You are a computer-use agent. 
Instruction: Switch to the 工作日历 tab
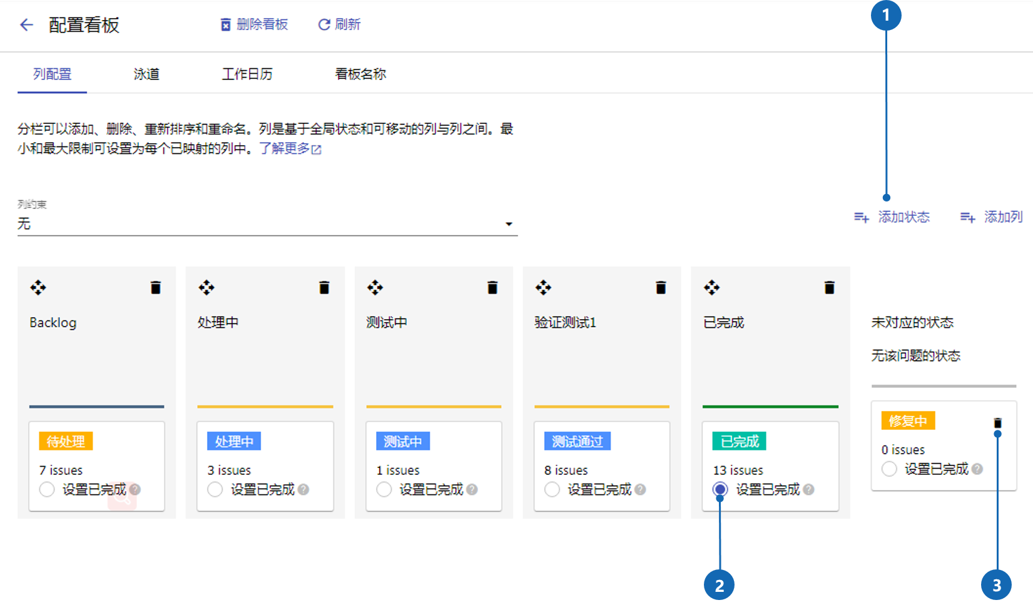247,74
